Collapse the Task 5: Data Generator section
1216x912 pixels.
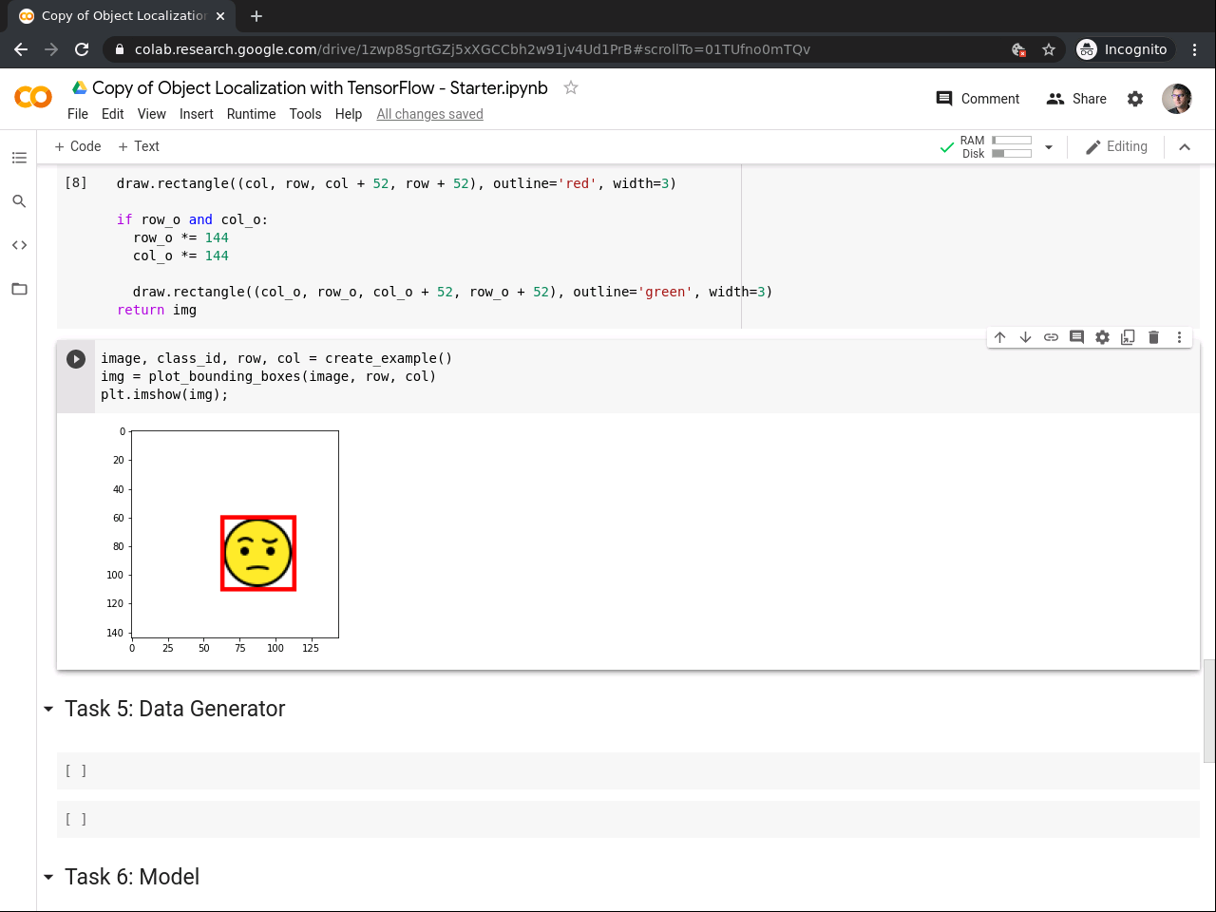(48, 710)
